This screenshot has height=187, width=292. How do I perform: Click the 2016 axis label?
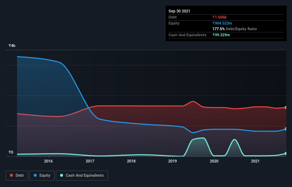click(48, 161)
